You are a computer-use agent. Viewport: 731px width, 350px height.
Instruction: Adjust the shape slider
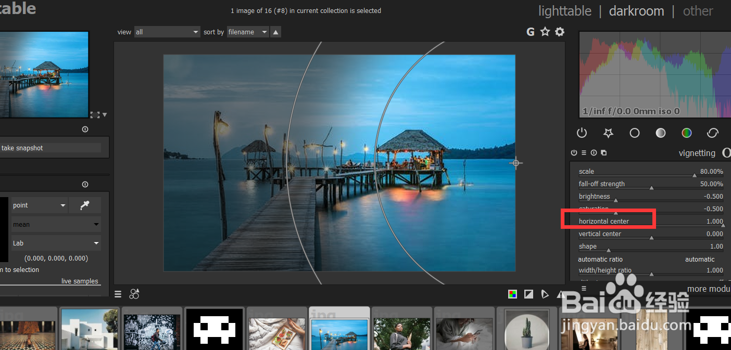click(x=651, y=247)
